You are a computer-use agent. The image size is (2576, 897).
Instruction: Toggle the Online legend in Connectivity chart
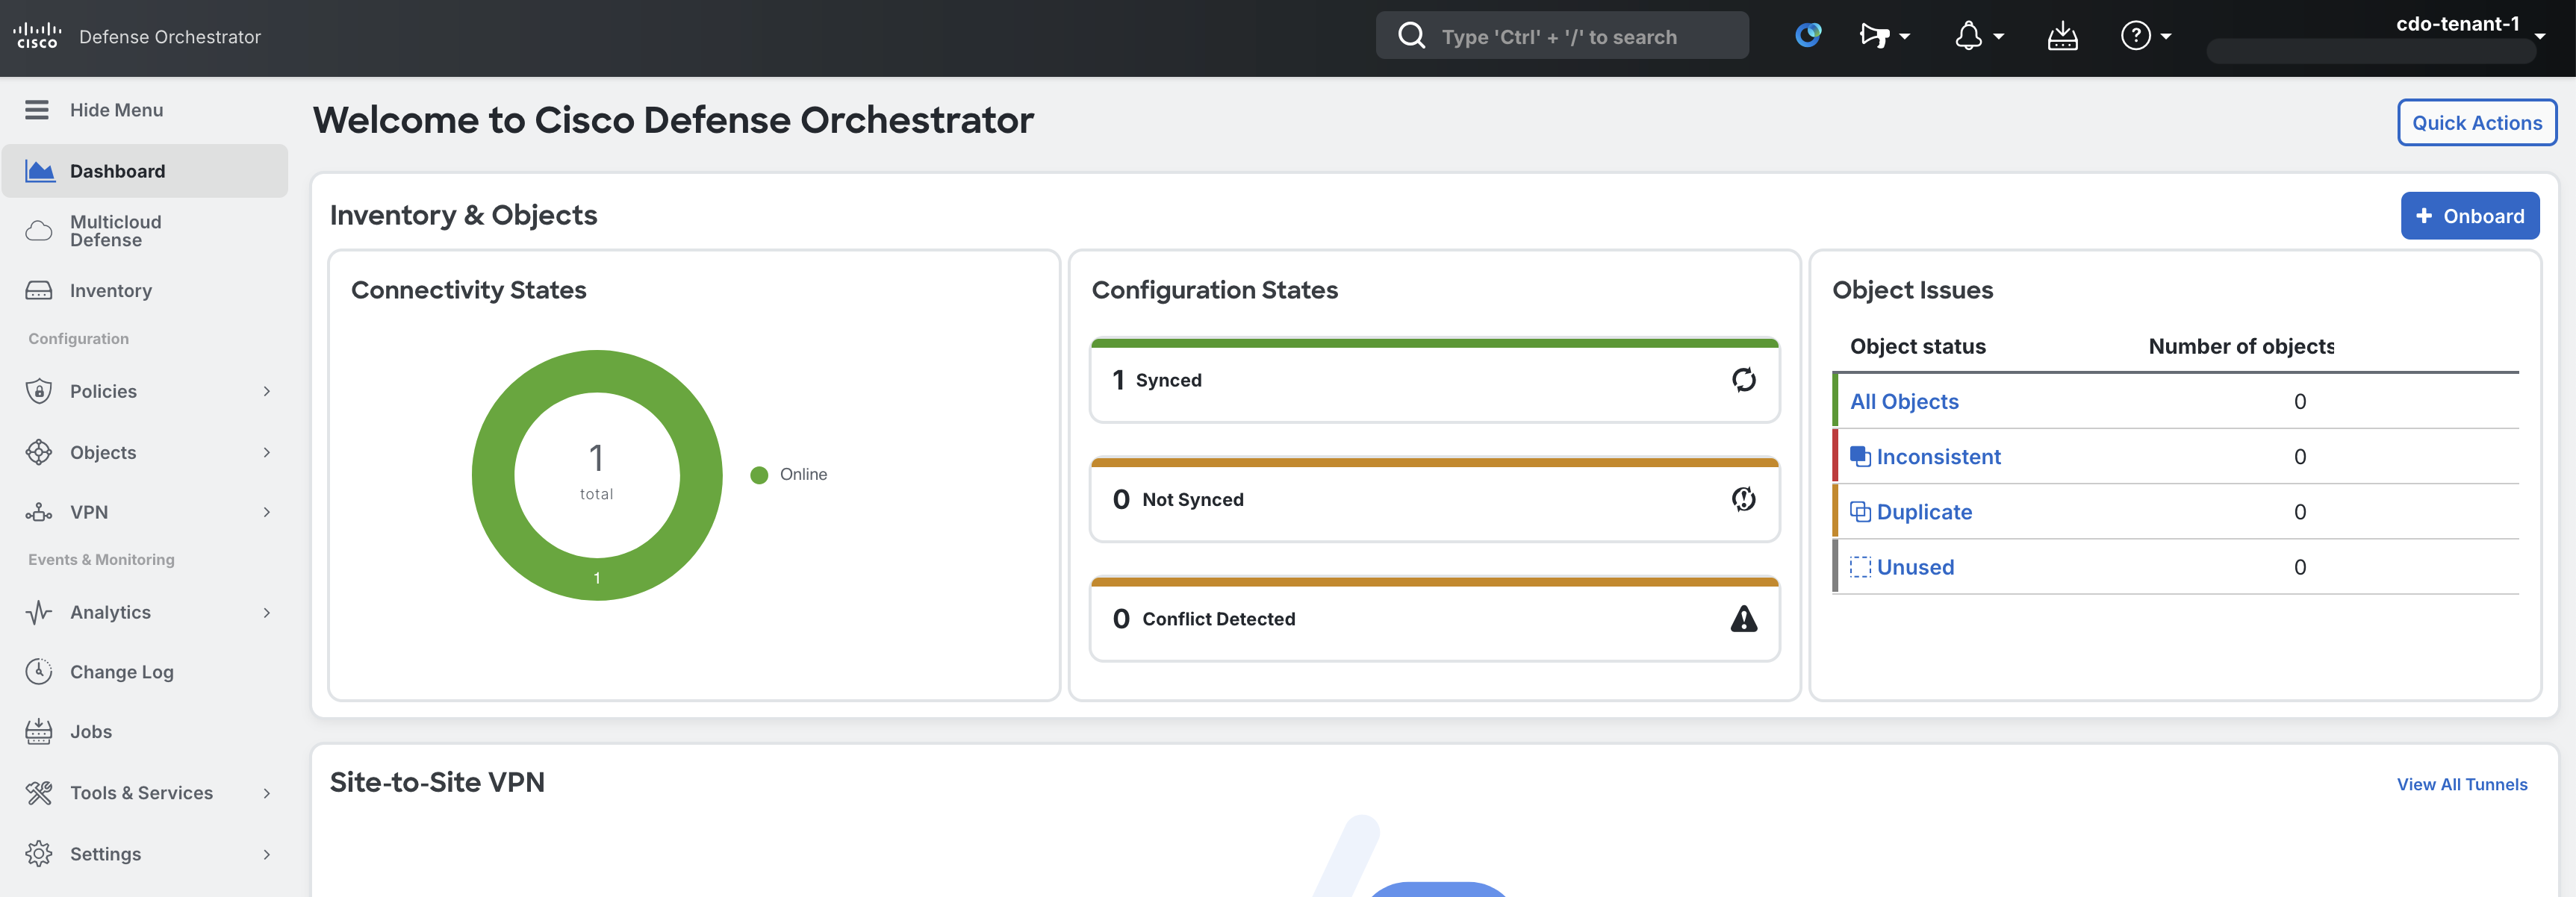point(790,474)
